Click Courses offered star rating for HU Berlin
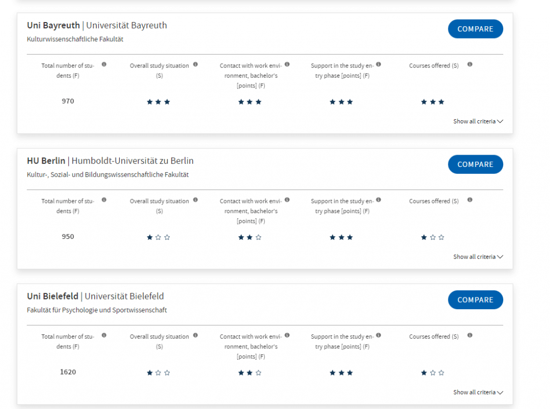 [x=433, y=237]
